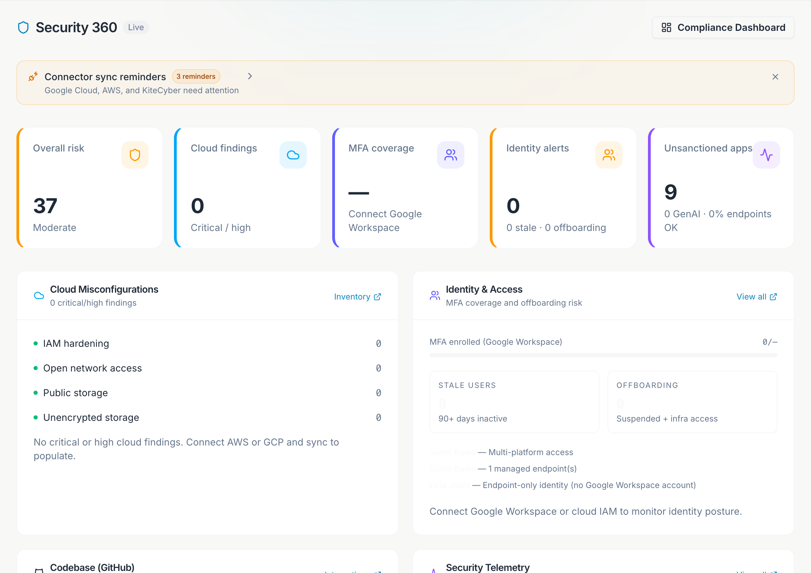Click the MFA coverage users icon

tap(451, 155)
